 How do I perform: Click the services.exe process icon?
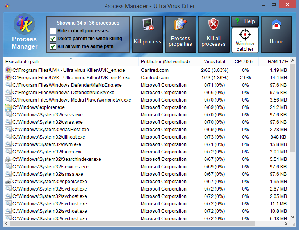8,167
